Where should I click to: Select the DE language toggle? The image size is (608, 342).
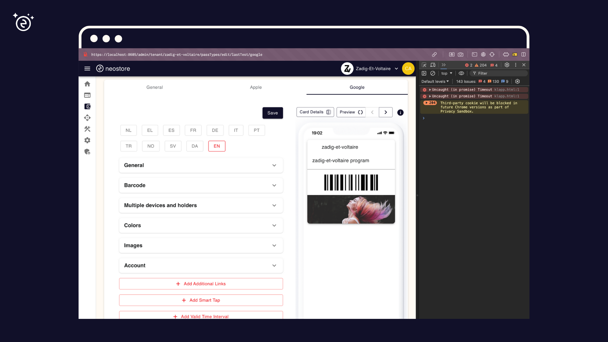[x=215, y=130]
